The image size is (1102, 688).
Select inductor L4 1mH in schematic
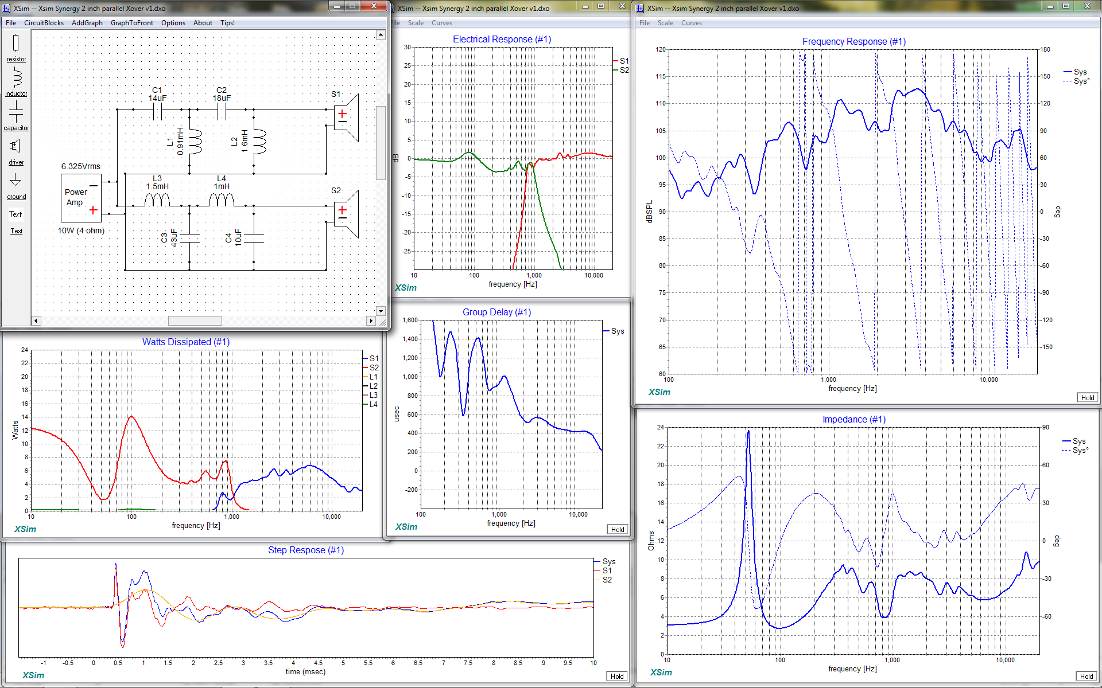point(222,199)
